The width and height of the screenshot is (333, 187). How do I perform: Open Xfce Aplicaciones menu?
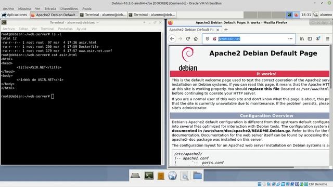coord(15,15)
